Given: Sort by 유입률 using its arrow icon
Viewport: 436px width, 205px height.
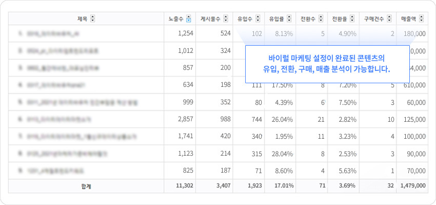Looking at the screenshot, I should 289,19.
